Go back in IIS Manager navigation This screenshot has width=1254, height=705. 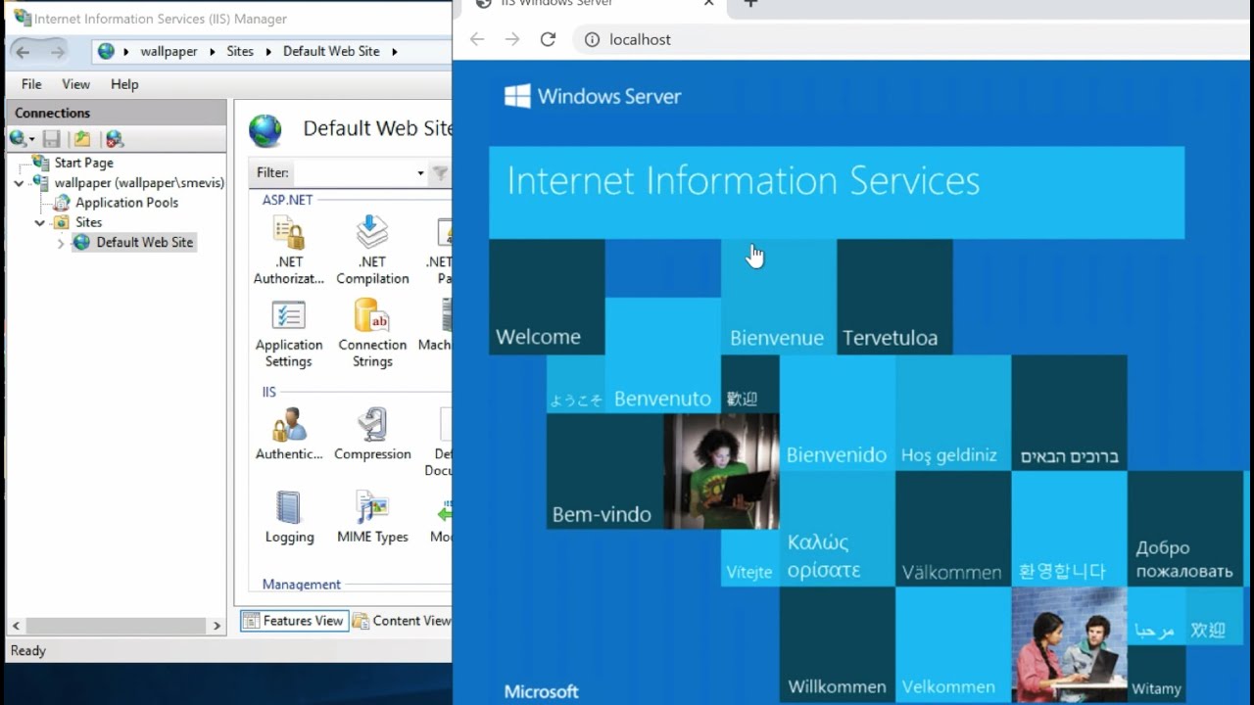(x=24, y=52)
